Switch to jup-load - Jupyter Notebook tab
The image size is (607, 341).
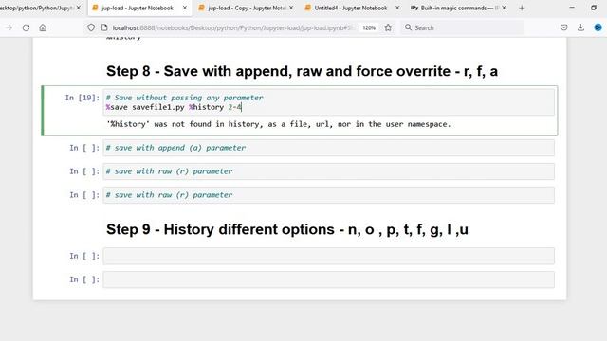point(138,8)
